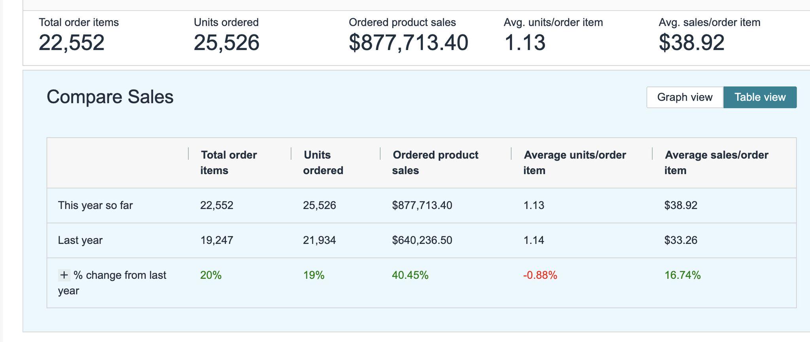Viewport: 810px width, 342px height.
Task: Switch to Graph view
Action: 685,97
